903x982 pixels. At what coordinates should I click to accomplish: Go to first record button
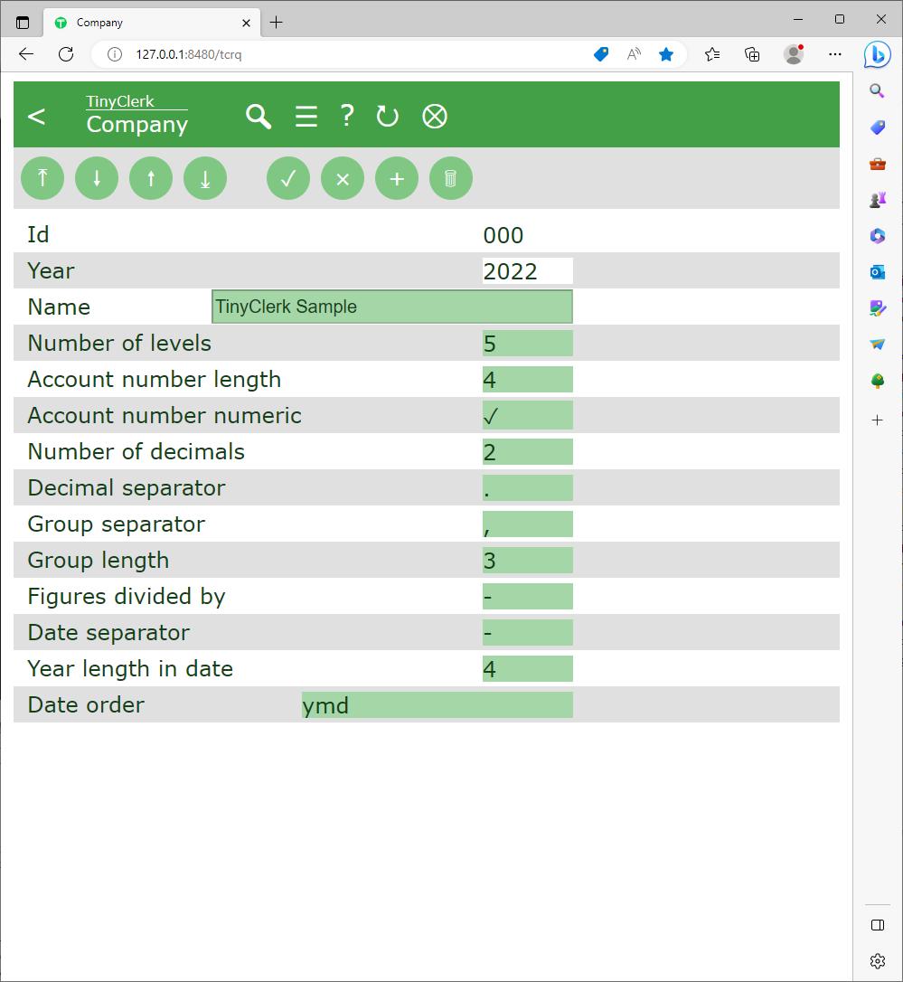[x=42, y=178]
